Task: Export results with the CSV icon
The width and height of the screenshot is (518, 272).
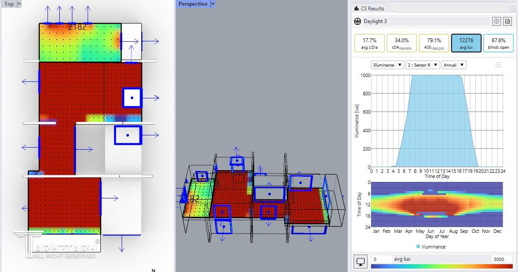Action: point(508,21)
